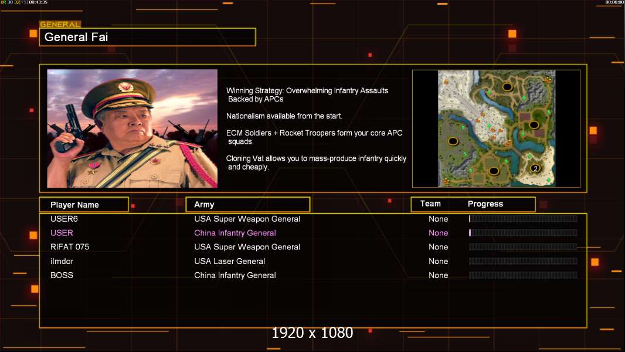Click ilmdor's loading progress bar
This screenshot has height=352, width=625.
coord(523,261)
